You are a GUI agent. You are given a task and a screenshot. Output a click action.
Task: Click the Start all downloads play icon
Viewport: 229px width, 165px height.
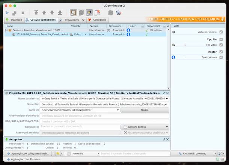[7, 13]
